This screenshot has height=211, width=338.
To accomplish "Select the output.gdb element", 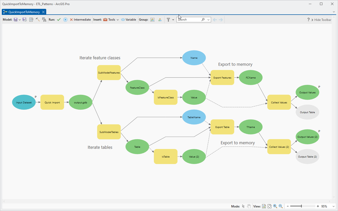I will (81, 102).
